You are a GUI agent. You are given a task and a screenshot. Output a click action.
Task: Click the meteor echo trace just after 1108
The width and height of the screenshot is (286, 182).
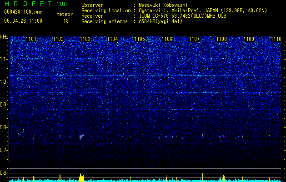(223, 136)
